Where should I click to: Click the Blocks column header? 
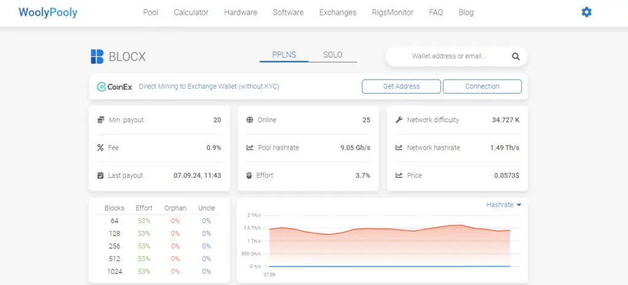[115, 208]
